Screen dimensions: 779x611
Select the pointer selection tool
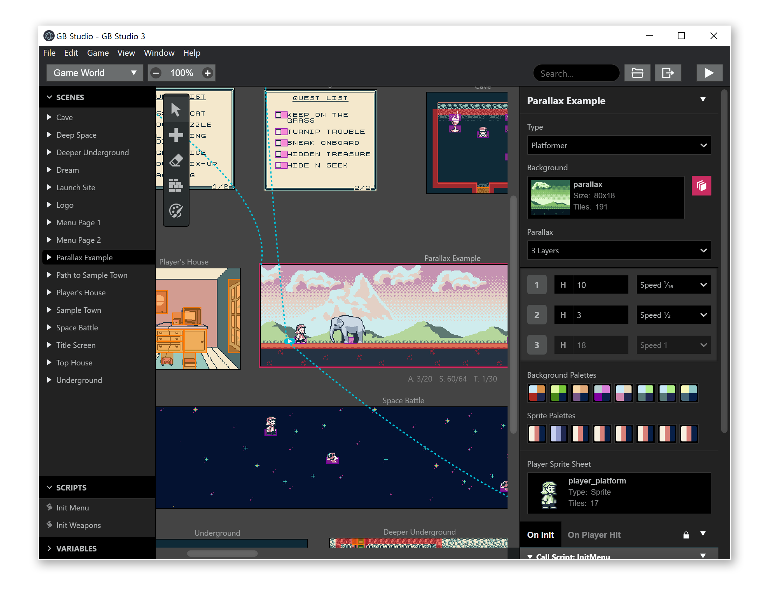pyautogui.click(x=176, y=110)
